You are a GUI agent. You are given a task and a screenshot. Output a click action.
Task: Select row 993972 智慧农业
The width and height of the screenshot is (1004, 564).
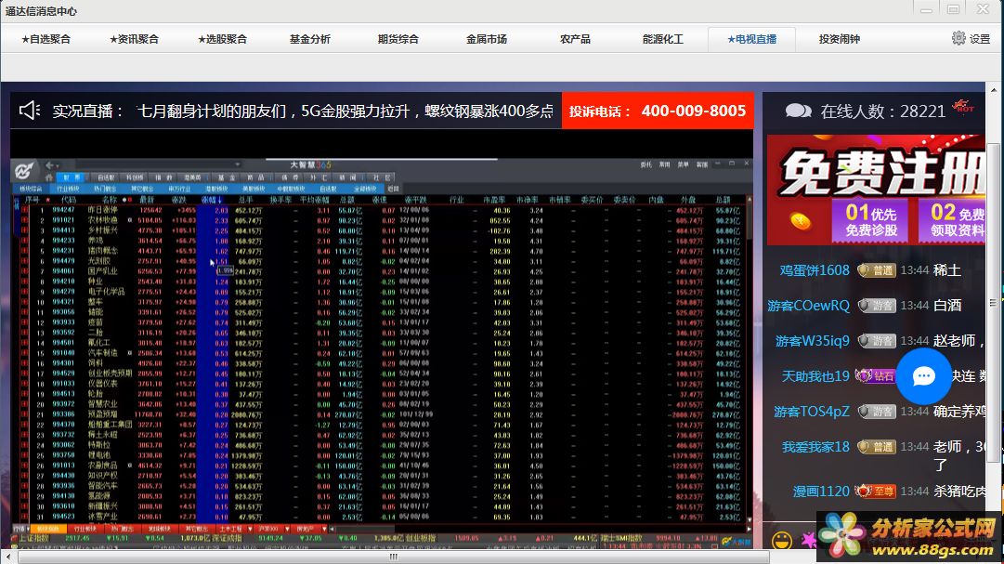click(x=383, y=404)
